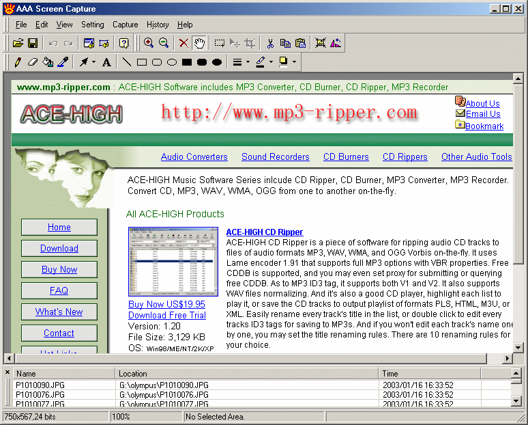
Task: Click the CD Ripper screenshot thumbnail
Action: pyautogui.click(x=173, y=262)
